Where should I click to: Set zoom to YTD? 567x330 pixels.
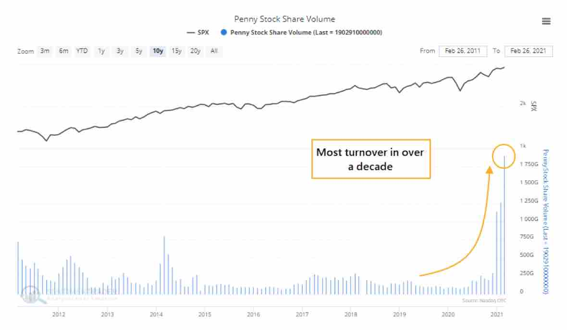tap(82, 51)
